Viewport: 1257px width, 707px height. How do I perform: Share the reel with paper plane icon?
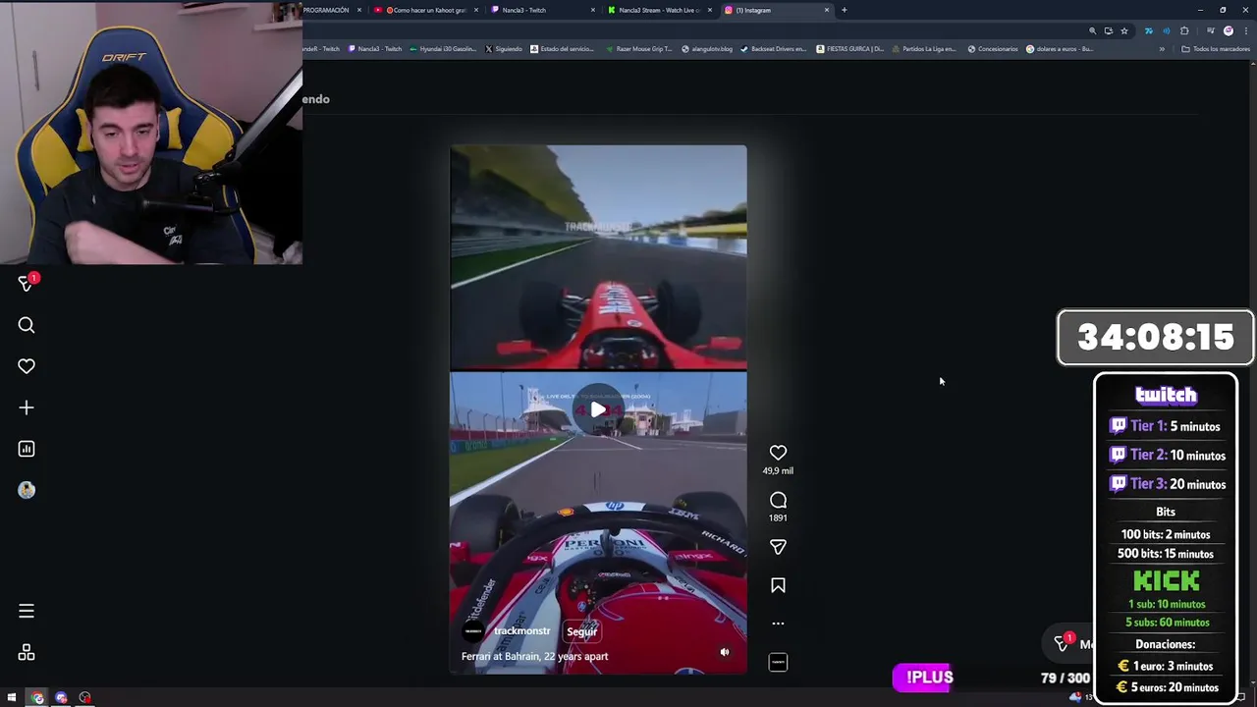tap(778, 547)
